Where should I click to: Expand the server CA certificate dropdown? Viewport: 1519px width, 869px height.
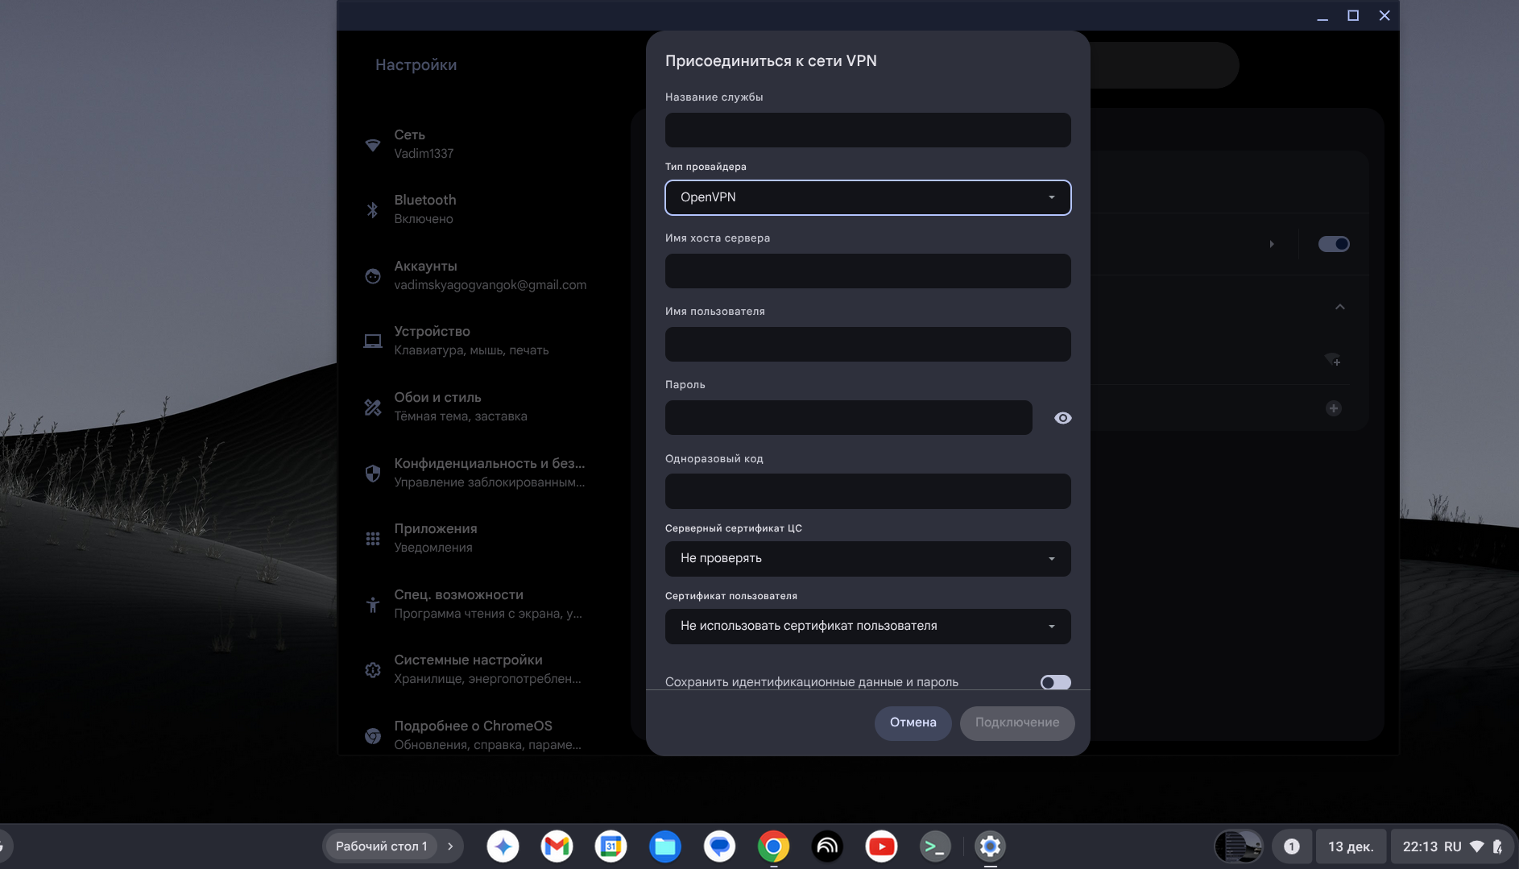(x=867, y=559)
